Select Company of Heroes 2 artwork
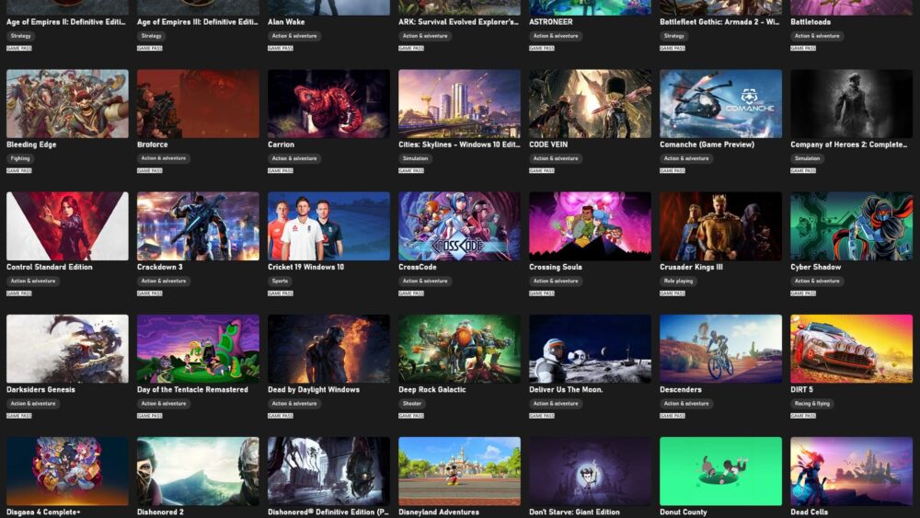The height and width of the screenshot is (518, 920). [x=851, y=104]
